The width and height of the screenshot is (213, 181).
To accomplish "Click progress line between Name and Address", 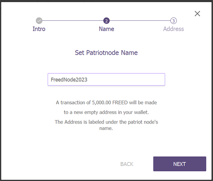I will (140, 21).
